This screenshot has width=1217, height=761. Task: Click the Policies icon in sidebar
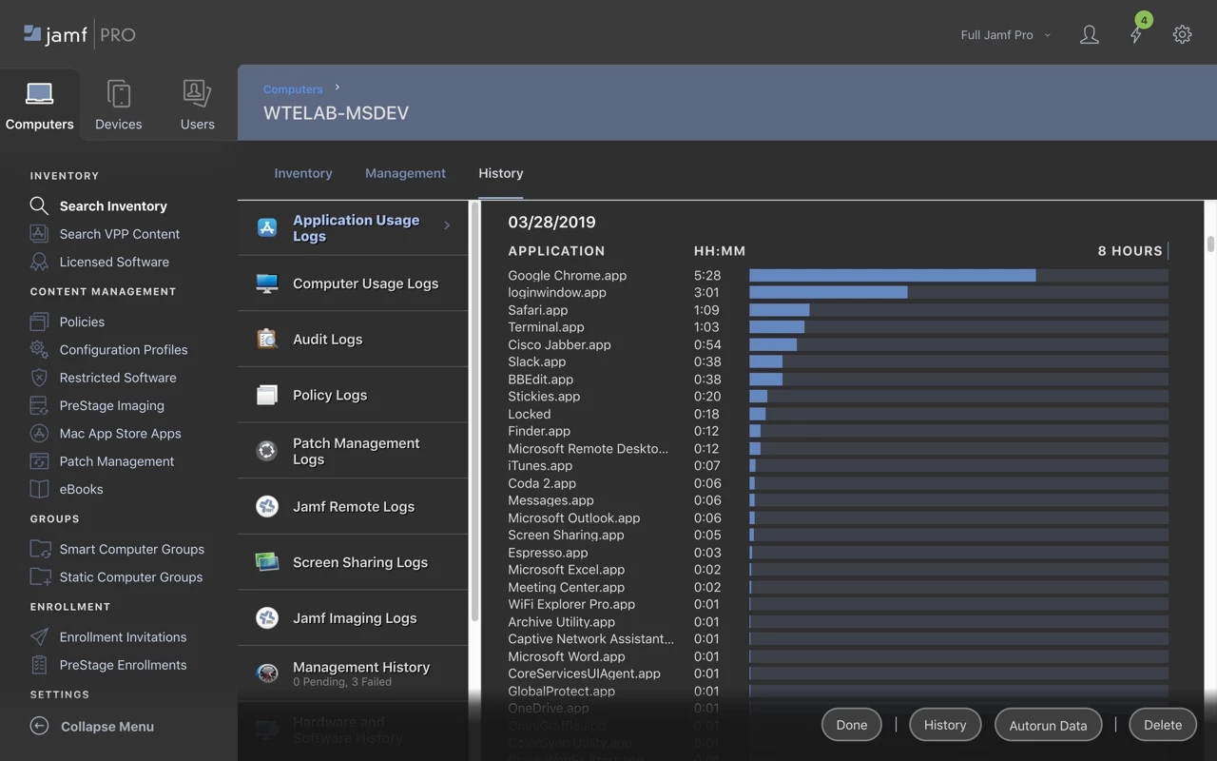[39, 322]
